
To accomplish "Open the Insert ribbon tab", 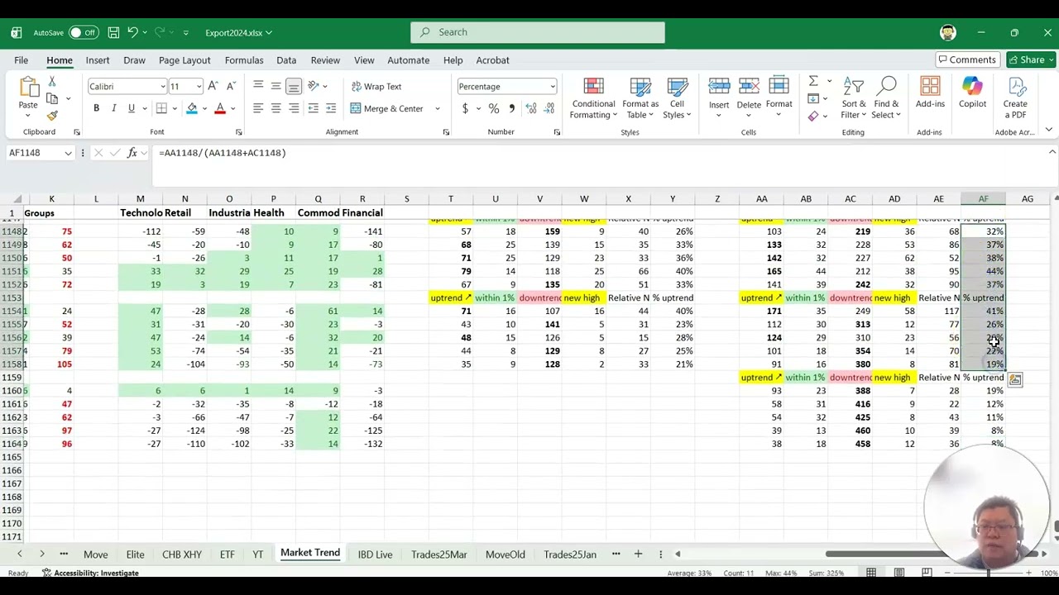I will (x=98, y=60).
